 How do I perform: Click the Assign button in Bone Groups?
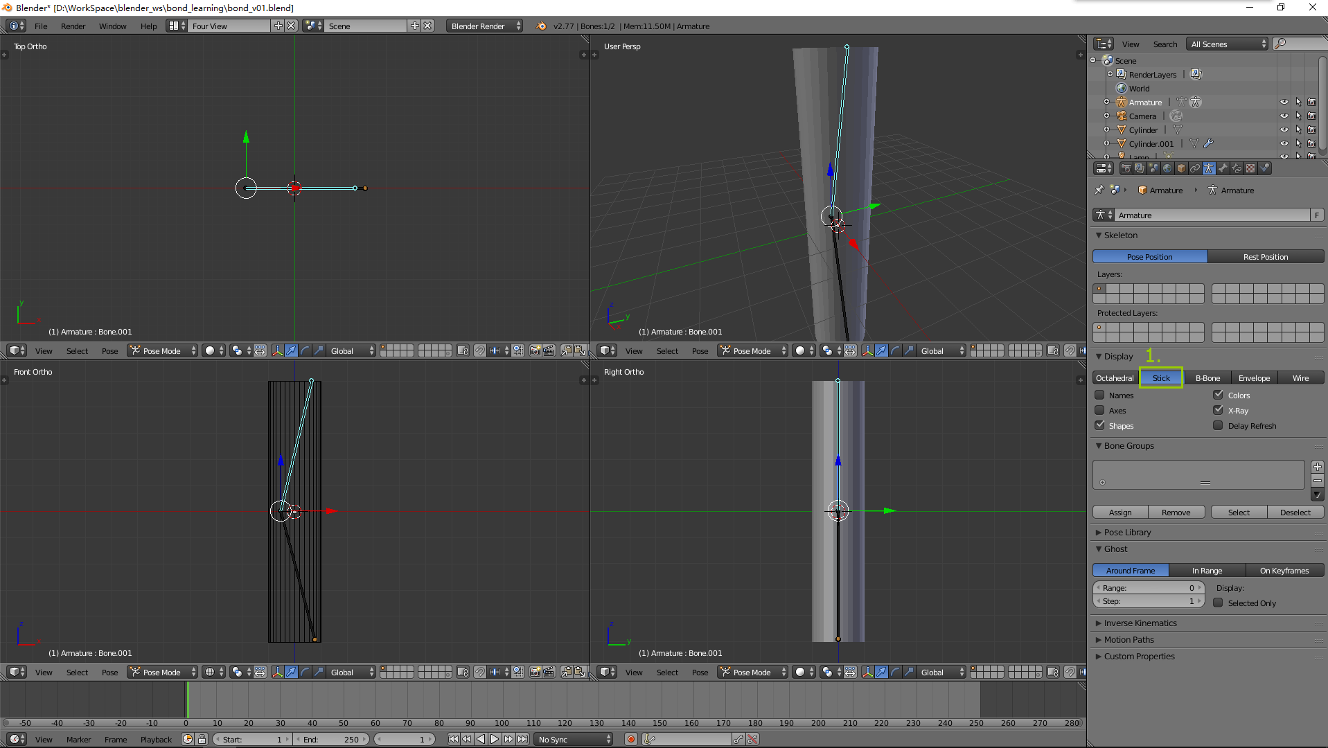pyautogui.click(x=1119, y=512)
